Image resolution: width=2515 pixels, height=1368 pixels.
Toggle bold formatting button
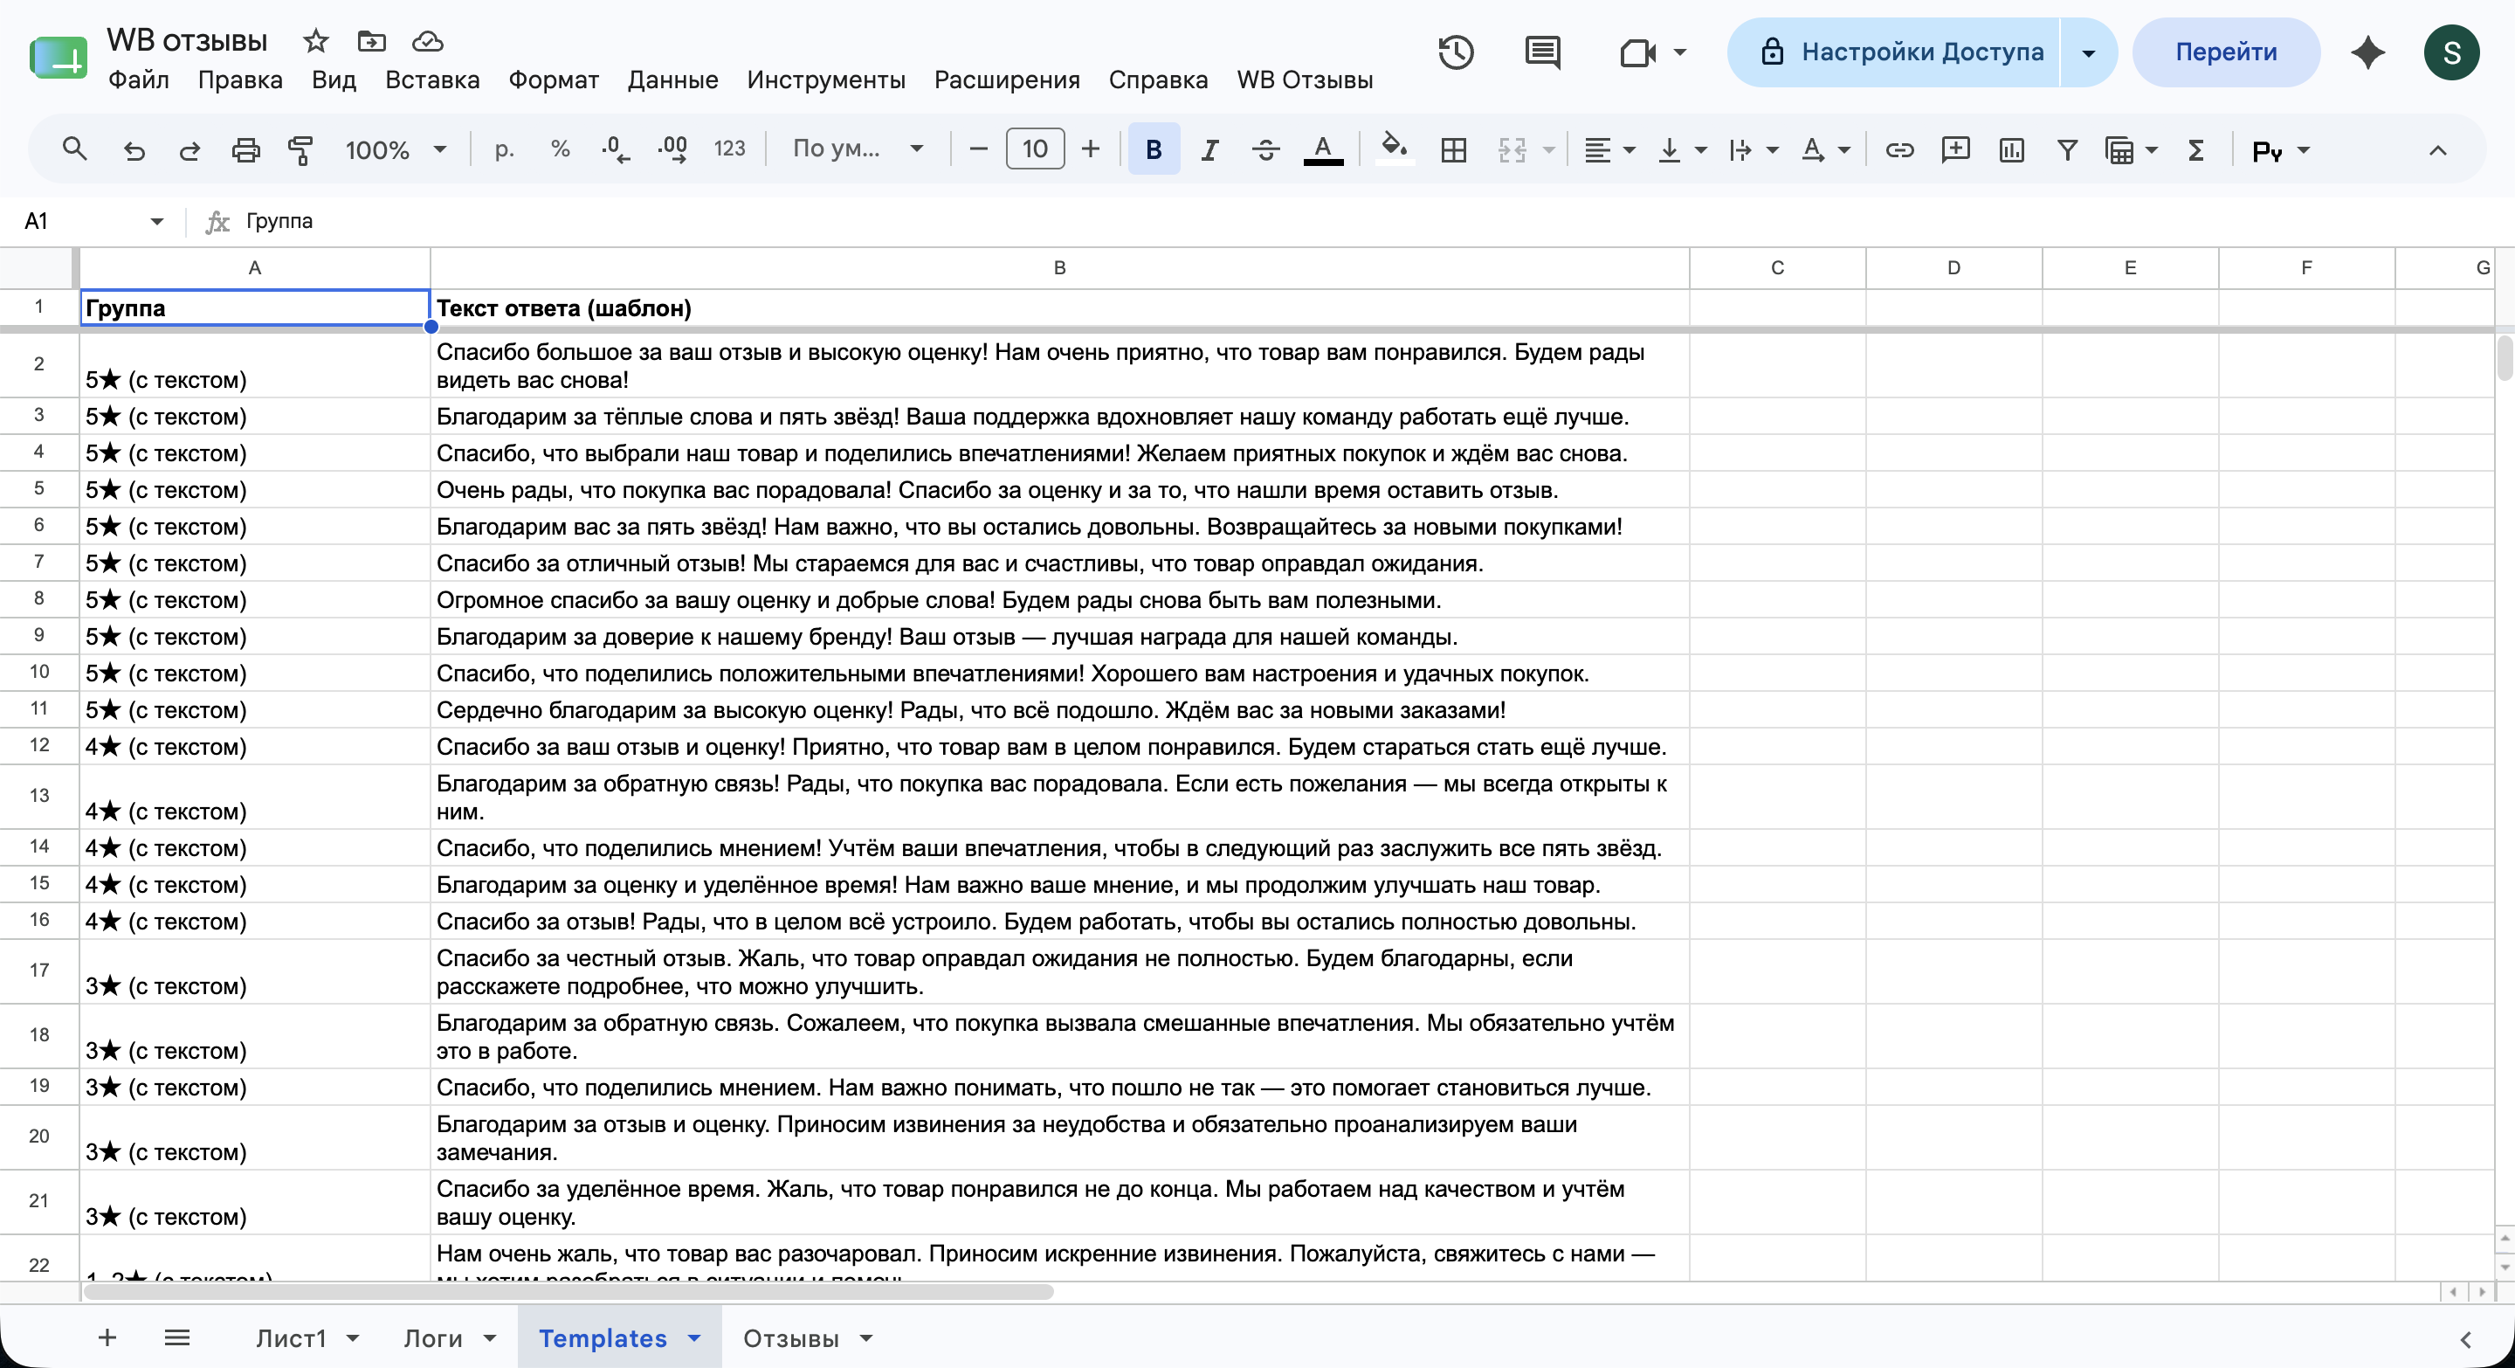(x=1153, y=149)
